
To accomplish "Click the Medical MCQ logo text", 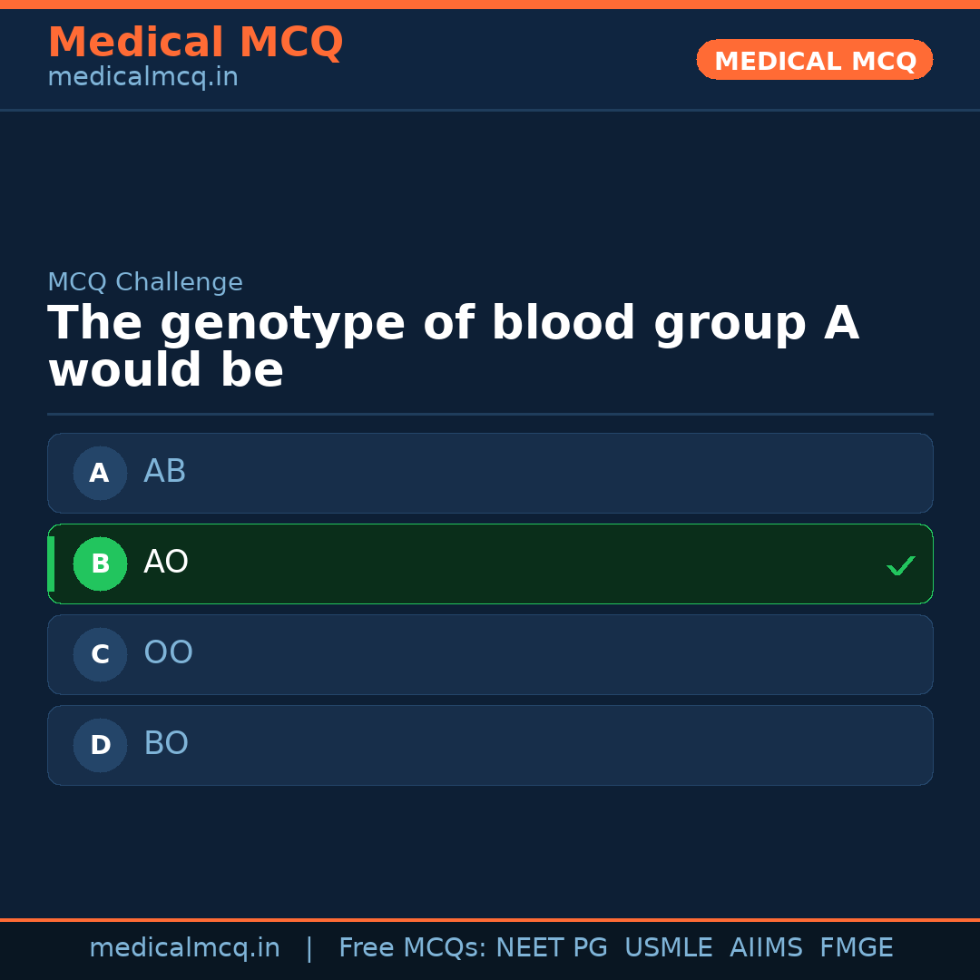I will (195, 42).
